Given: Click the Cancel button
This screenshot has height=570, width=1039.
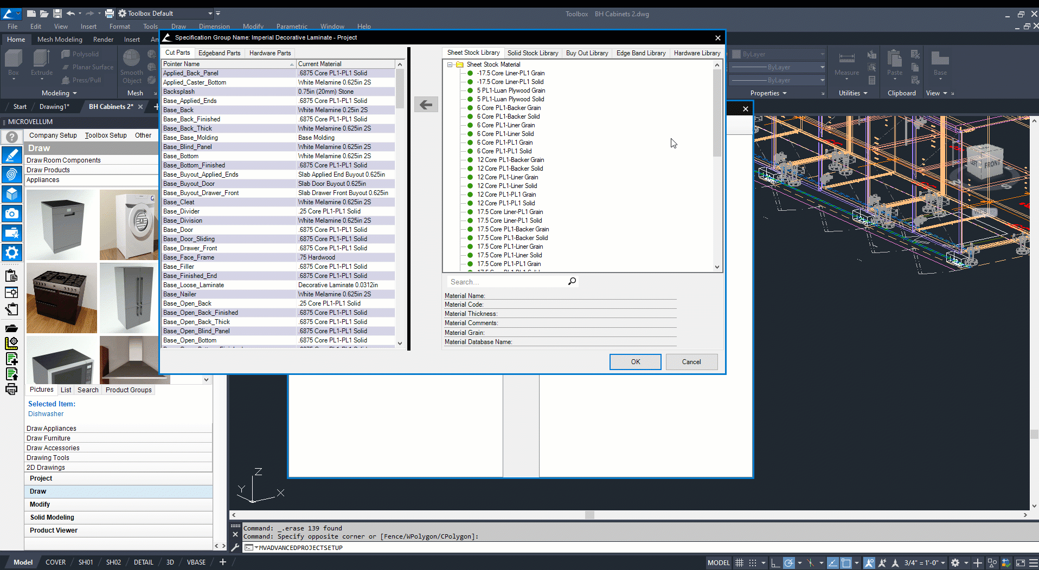Looking at the screenshot, I should [691, 362].
